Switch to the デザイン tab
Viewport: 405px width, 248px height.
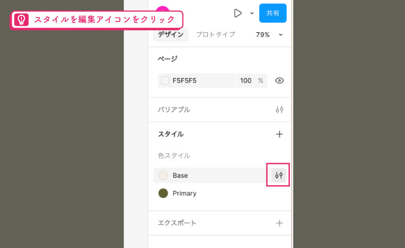click(x=171, y=34)
